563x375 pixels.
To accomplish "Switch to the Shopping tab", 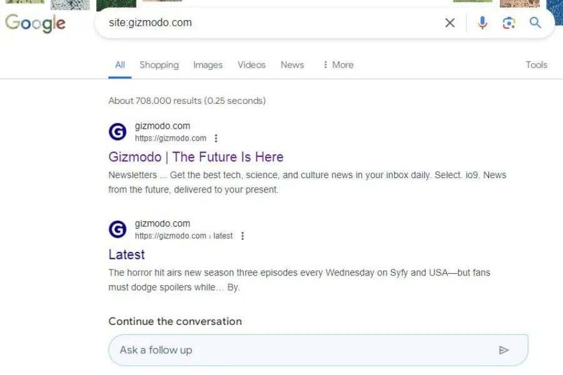I will 159,65.
